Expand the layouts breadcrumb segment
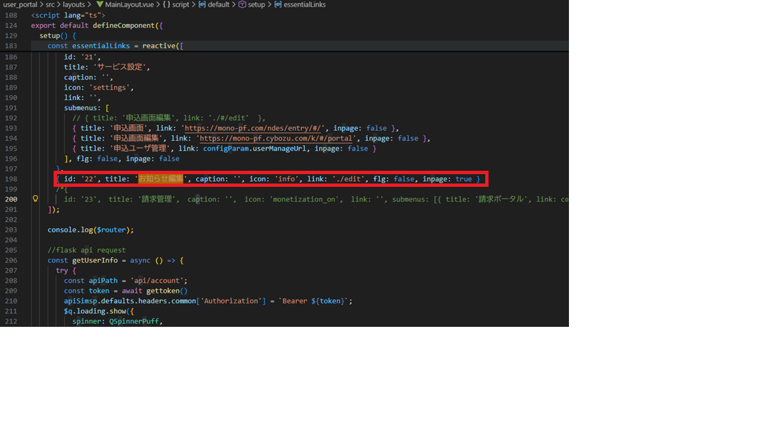772x434 pixels. click(74, 5)
